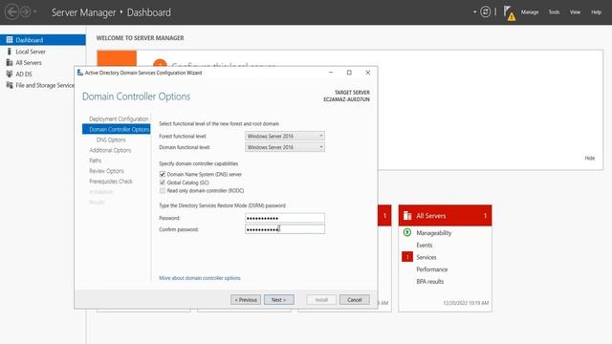Open the Forest functional level dropdown
This screenshot has width=612, height=344.
click(285, 136)
